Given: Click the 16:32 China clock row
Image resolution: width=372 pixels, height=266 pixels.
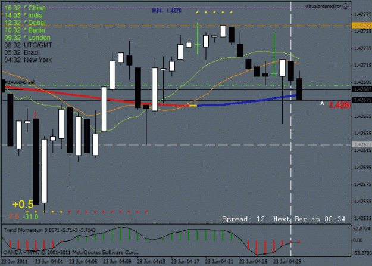Looking at the screenshot, I should (25, 8).
